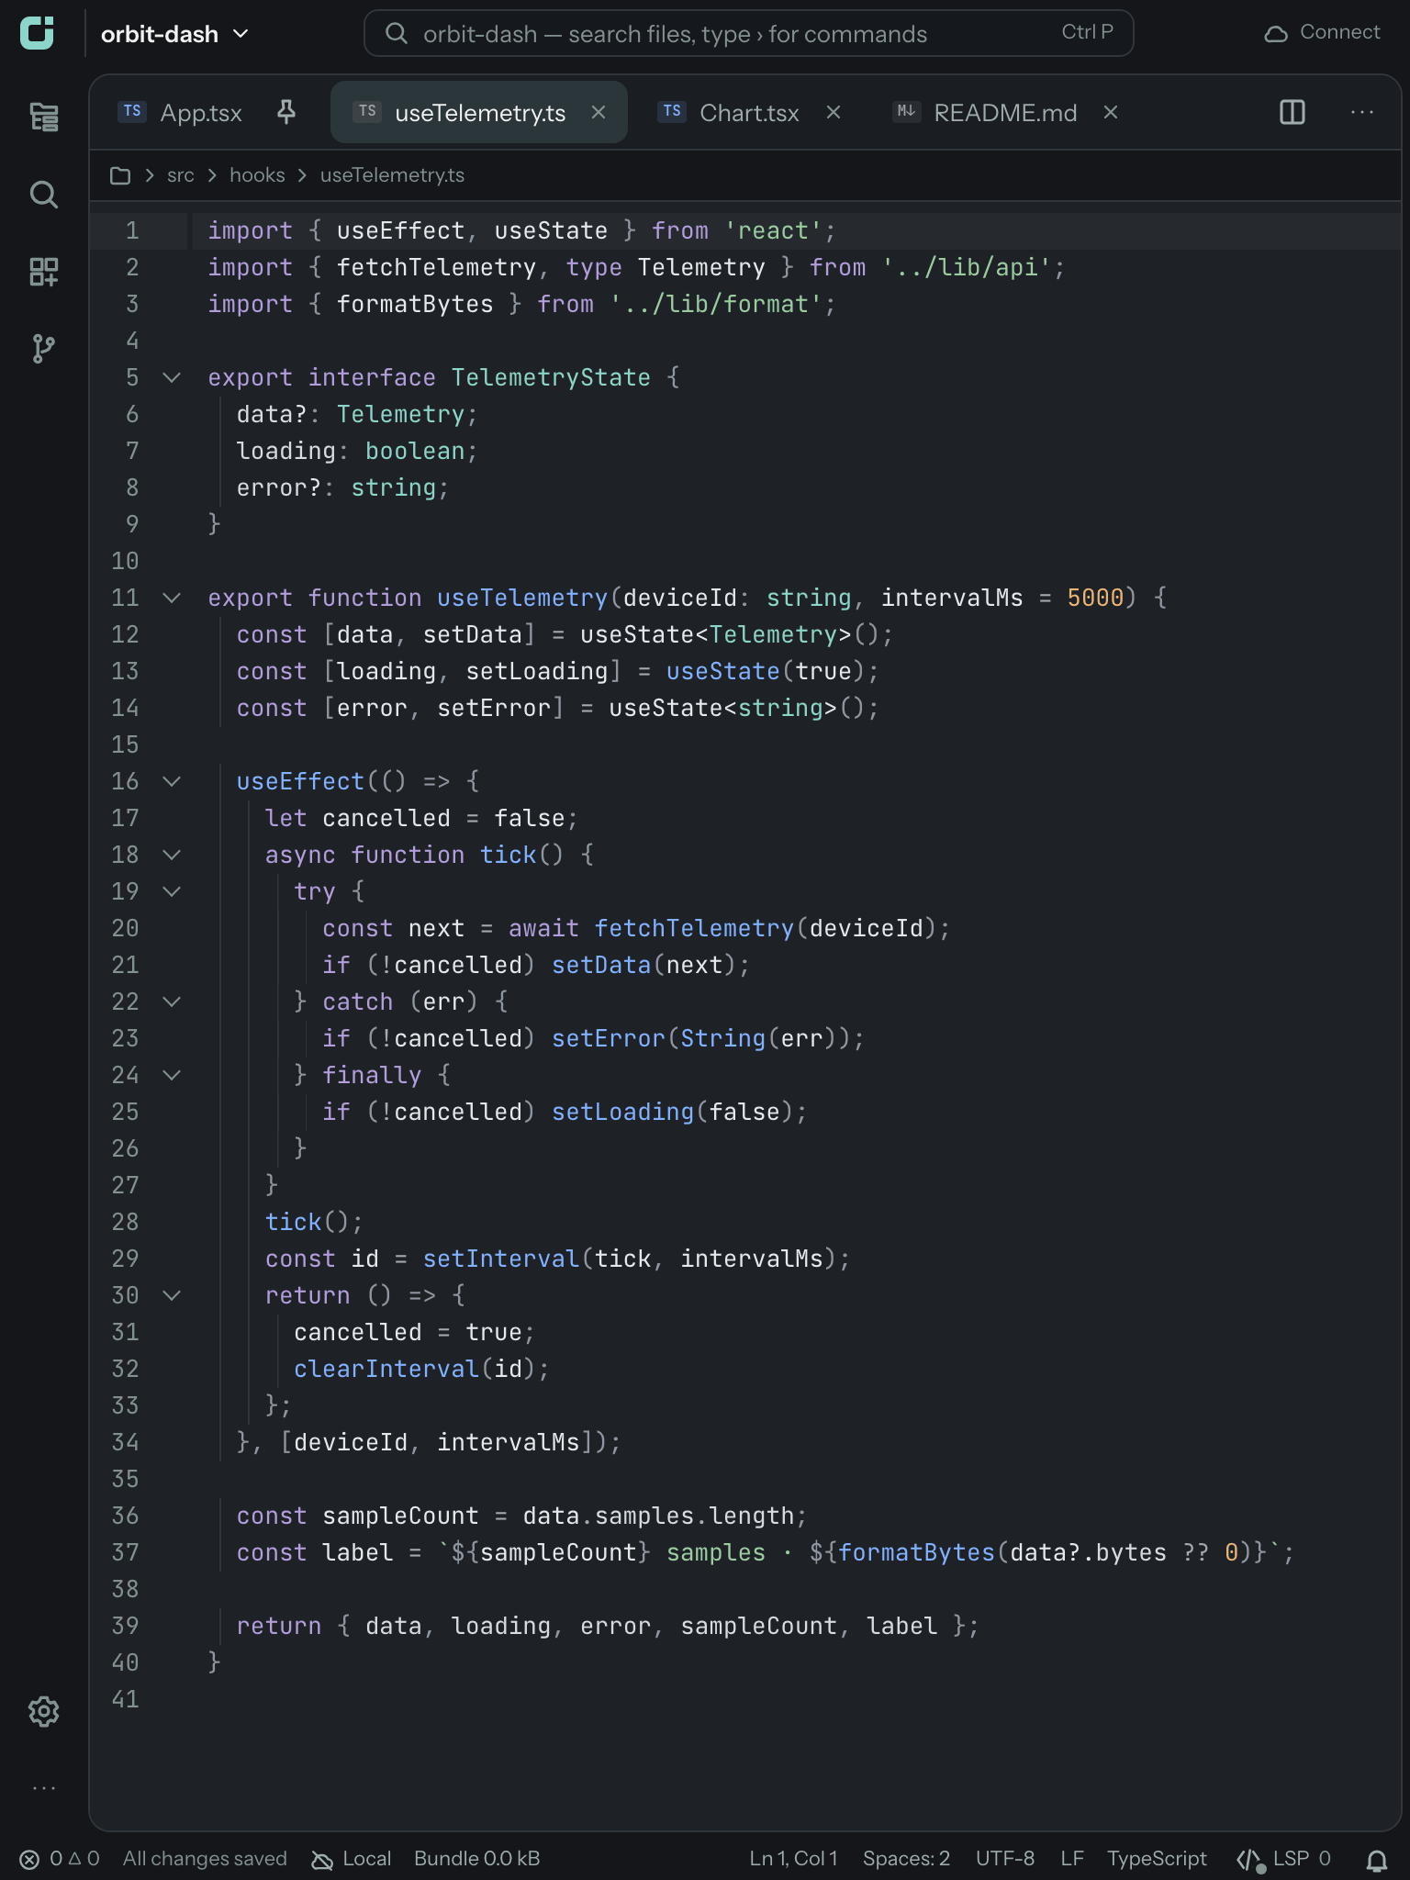The image size is (1410, 1880).
Task: Collapse the catch block on line 22
Action: pos(172,1002)
